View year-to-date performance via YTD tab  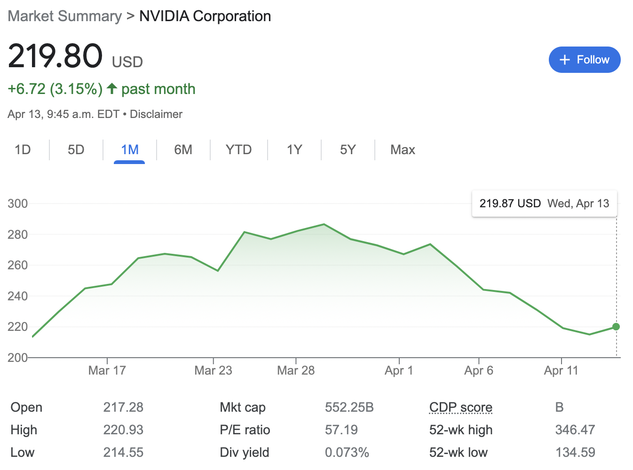coord(238,149)
